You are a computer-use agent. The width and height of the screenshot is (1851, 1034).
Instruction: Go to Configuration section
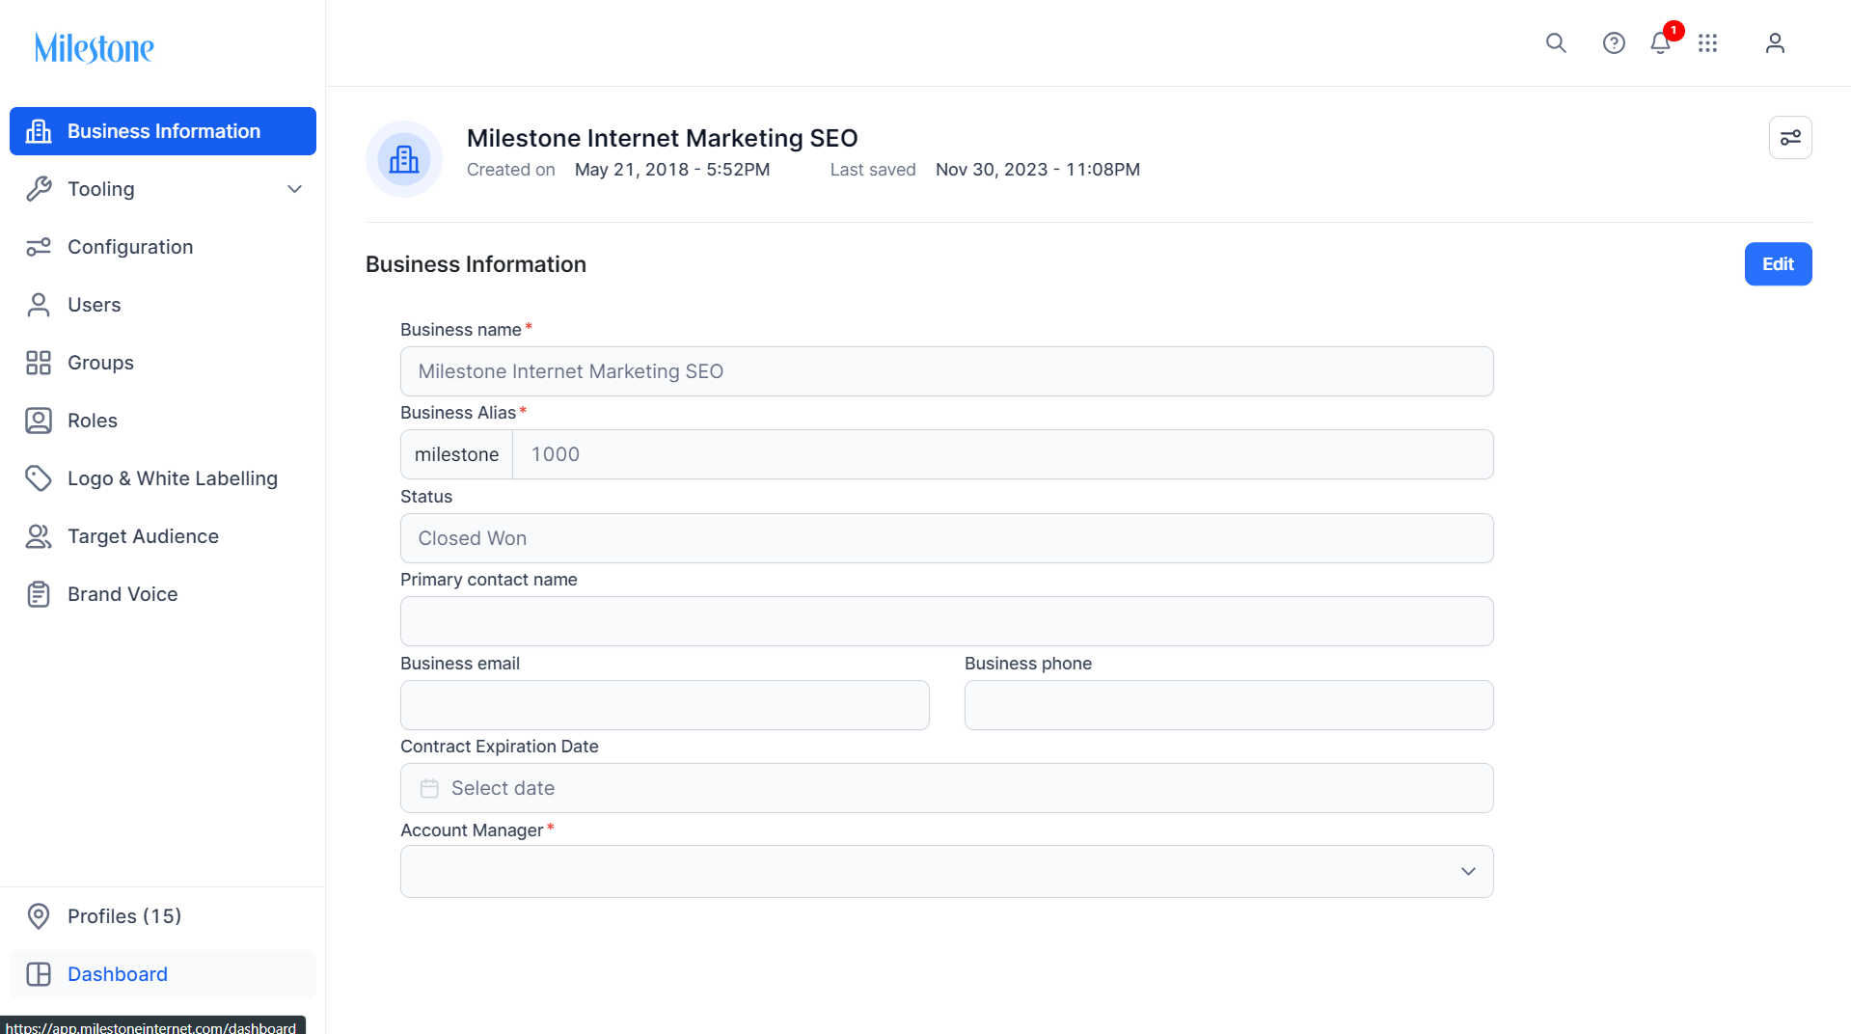pos(163,247)
